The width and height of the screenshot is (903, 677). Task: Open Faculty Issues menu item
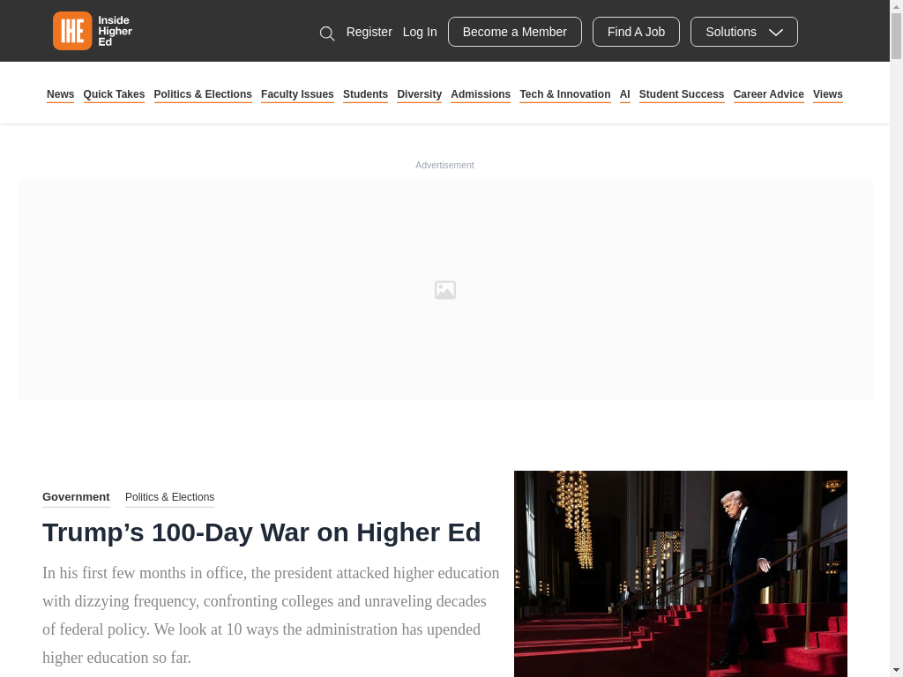point(297,94)
